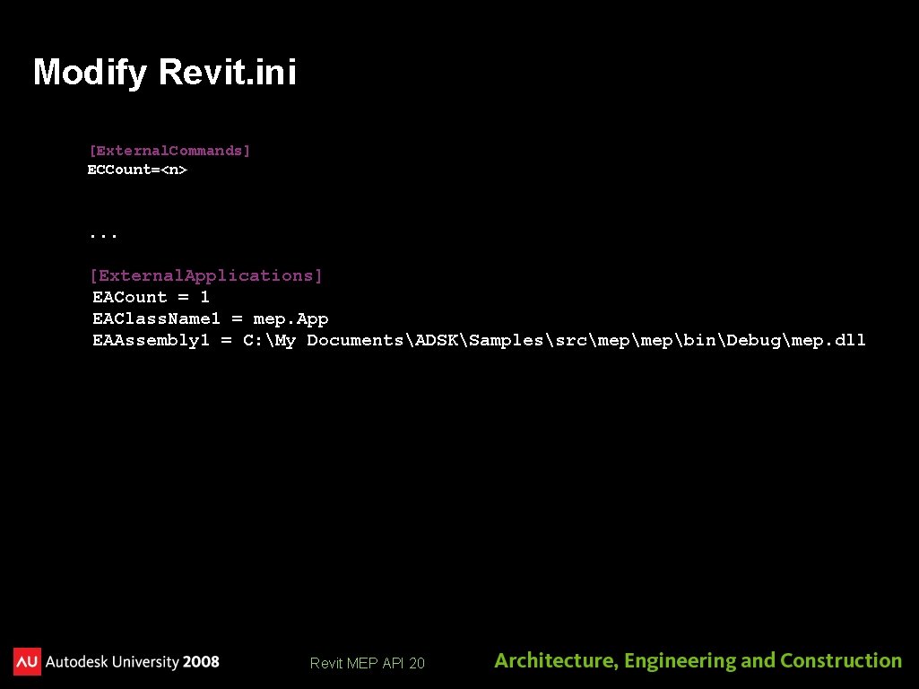This screenshot has width=919, height=689.
Task: Click the 'EAClassName1 = mep.App' line
Action: click(x=211, y=319)
